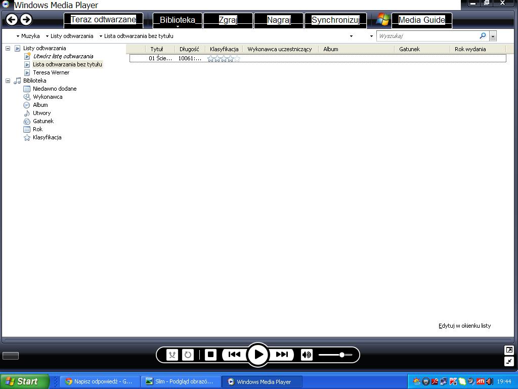Open the Media Guide tab
The width and height of the screenshot is (518, 389).
[x=421, y=20]
